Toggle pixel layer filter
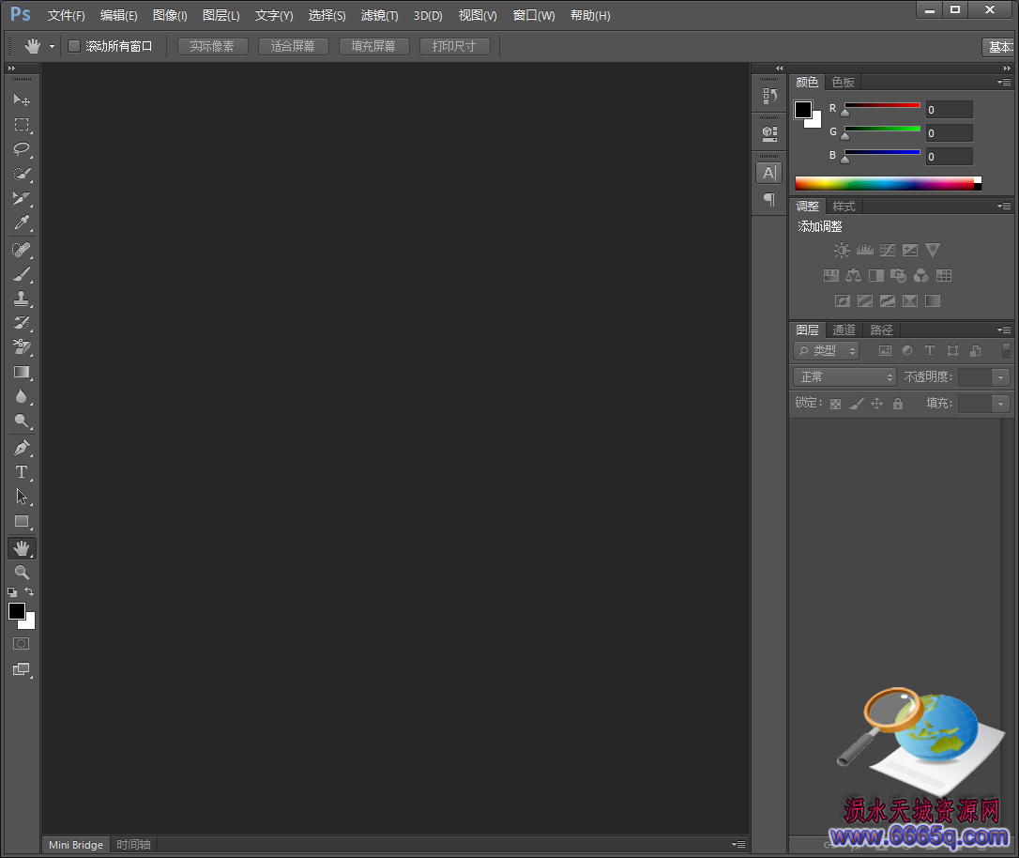 885,351
